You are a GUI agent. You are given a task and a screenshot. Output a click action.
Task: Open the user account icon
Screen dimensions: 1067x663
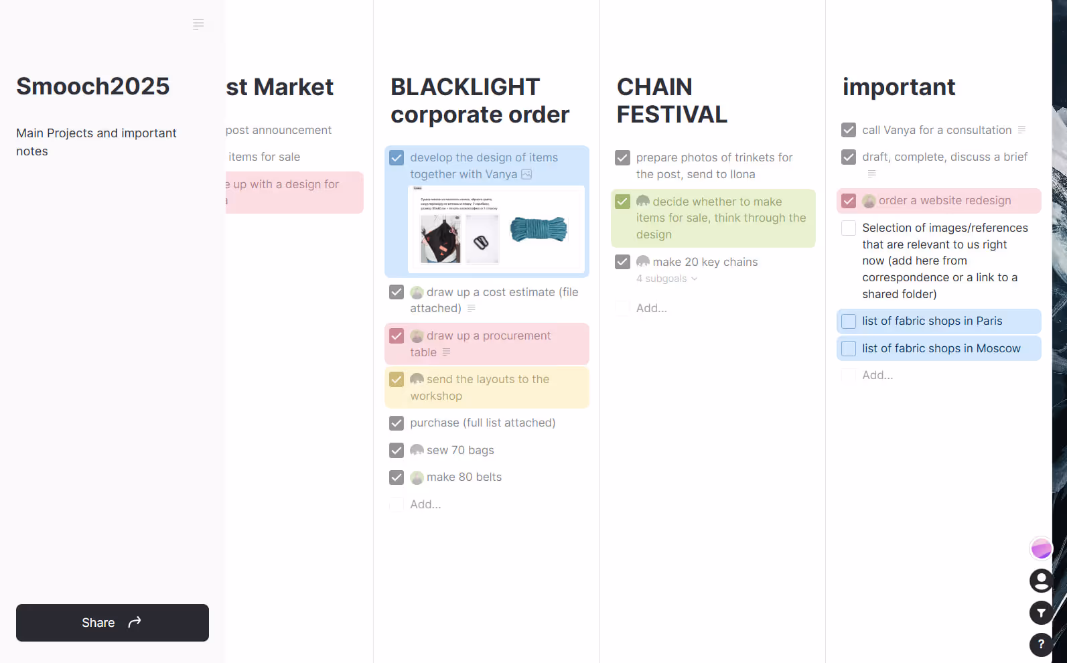(x=1041, y=580)
